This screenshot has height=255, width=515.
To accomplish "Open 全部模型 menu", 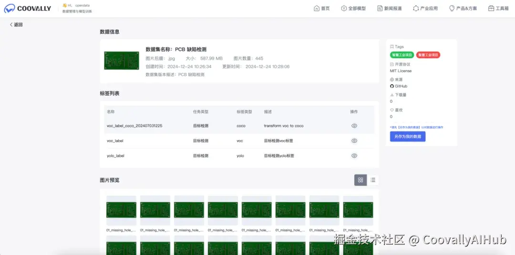I will tap(353, 9).
